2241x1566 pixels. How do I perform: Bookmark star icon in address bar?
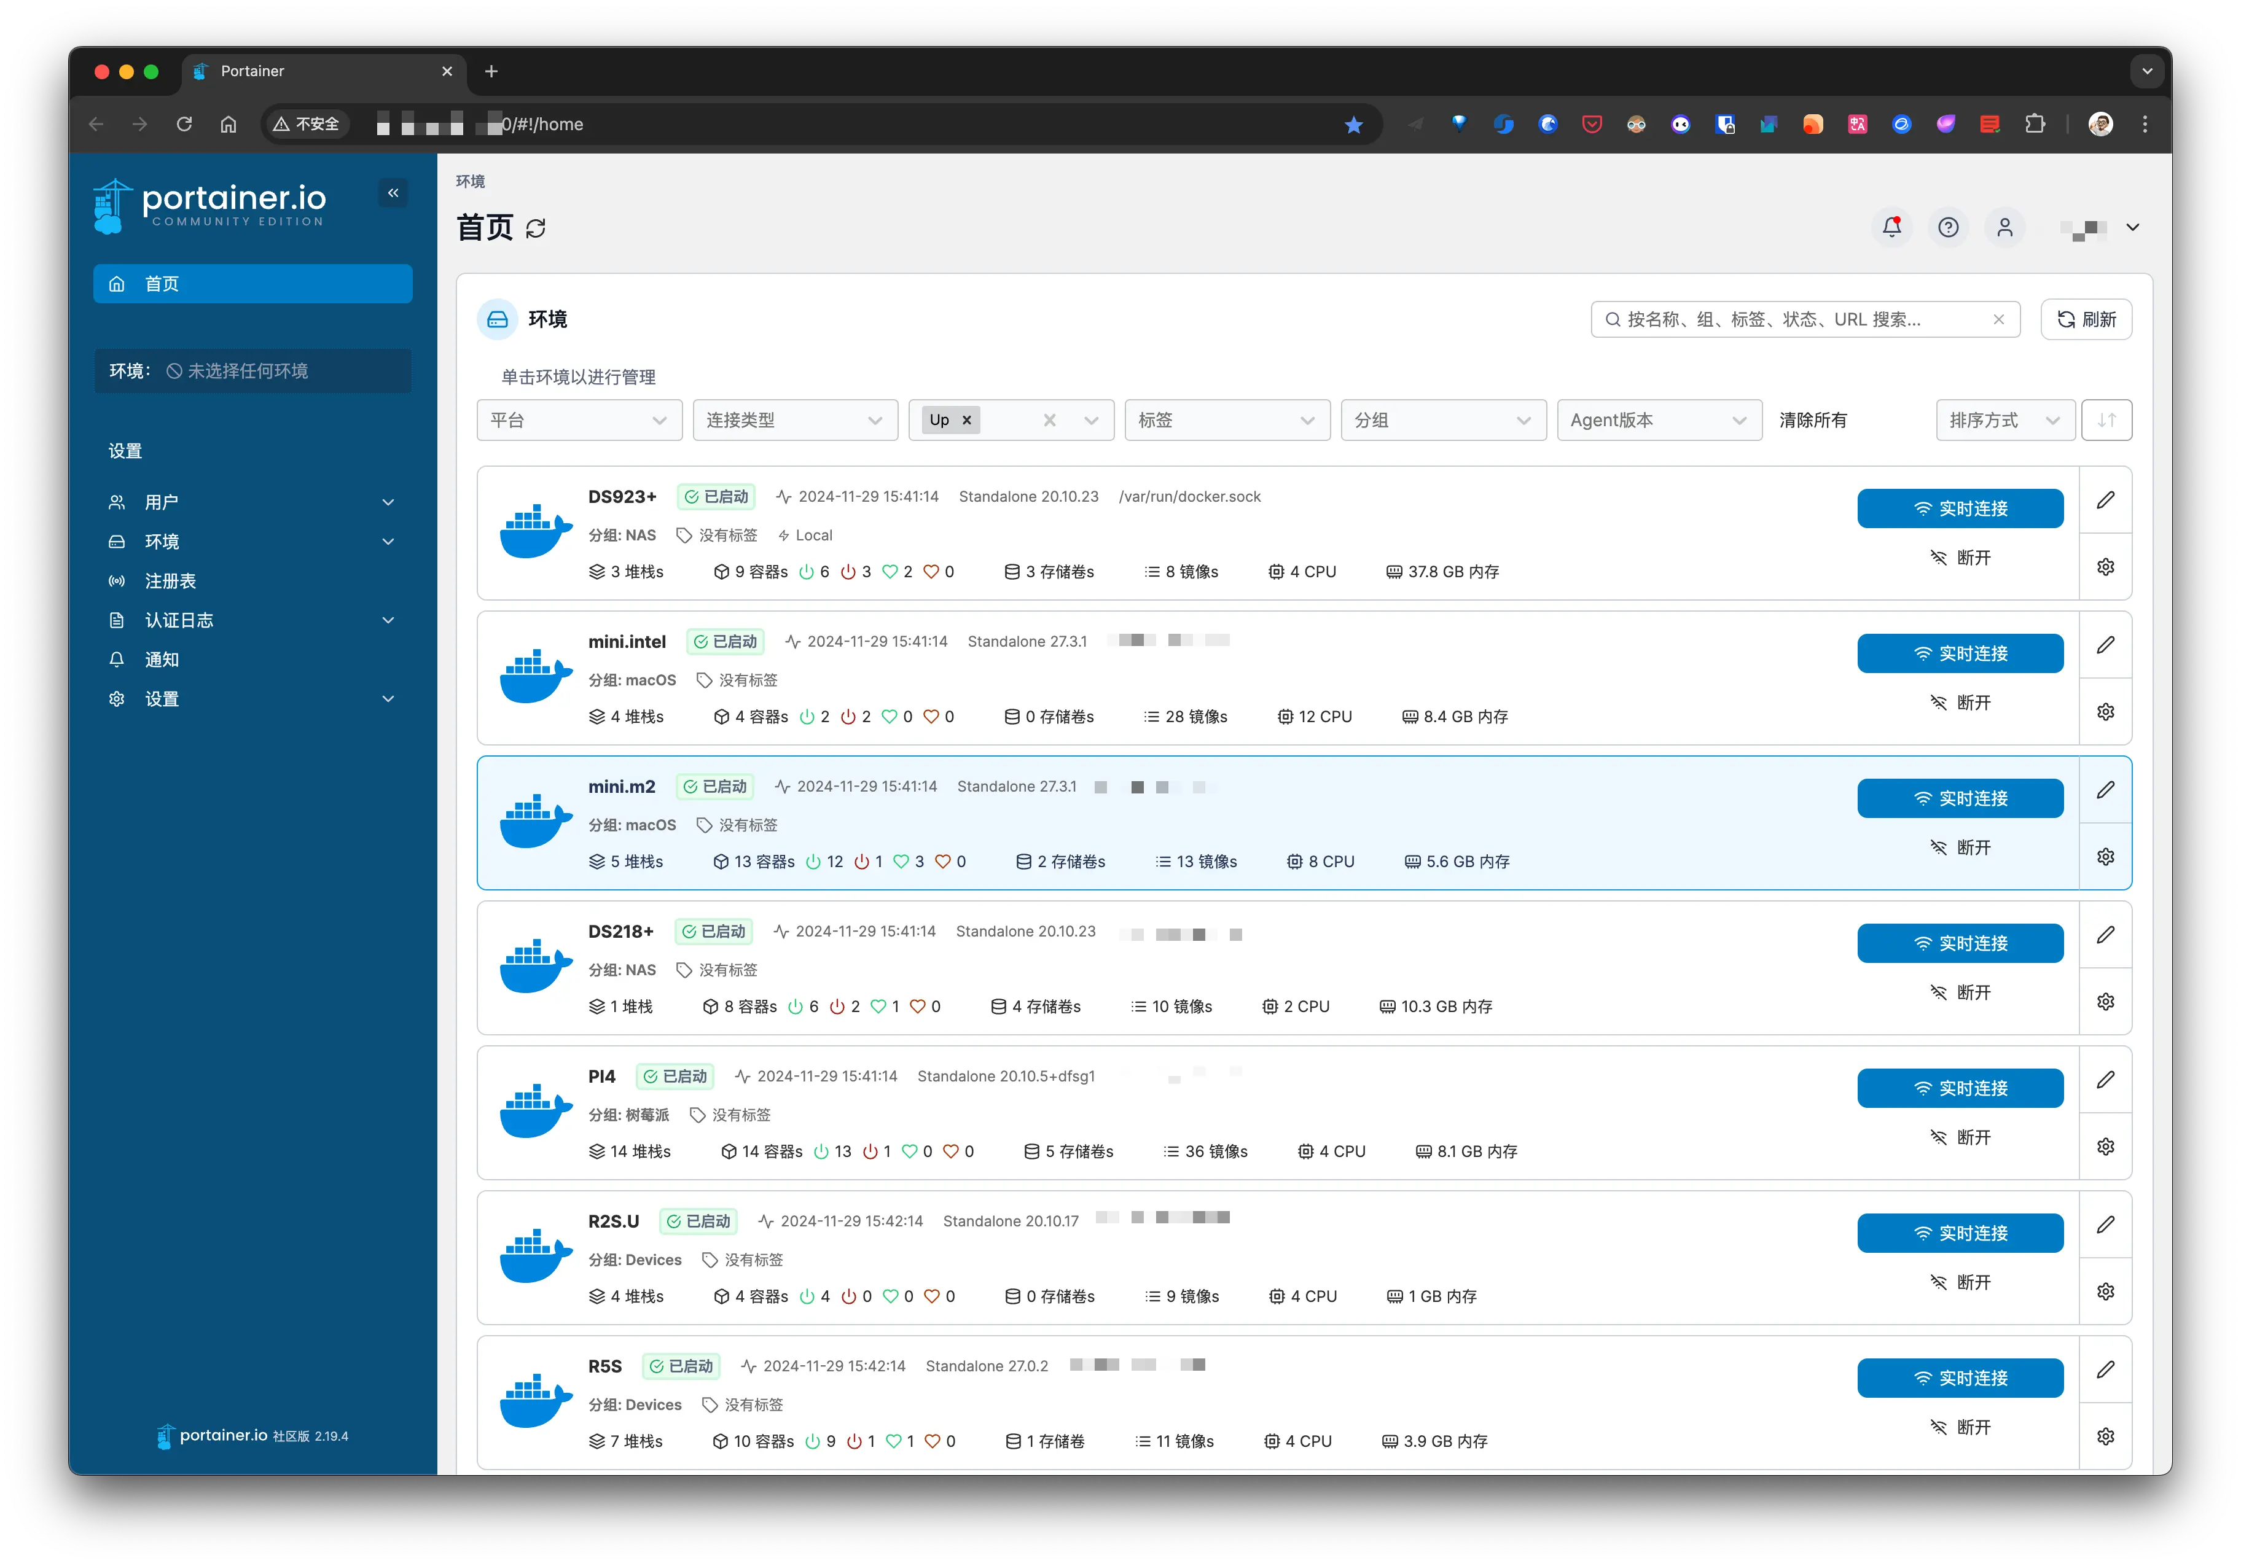pyautogui.click(x=1353, y=125)
